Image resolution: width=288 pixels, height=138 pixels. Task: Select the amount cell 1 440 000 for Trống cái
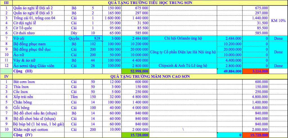[x=135, y=18]
